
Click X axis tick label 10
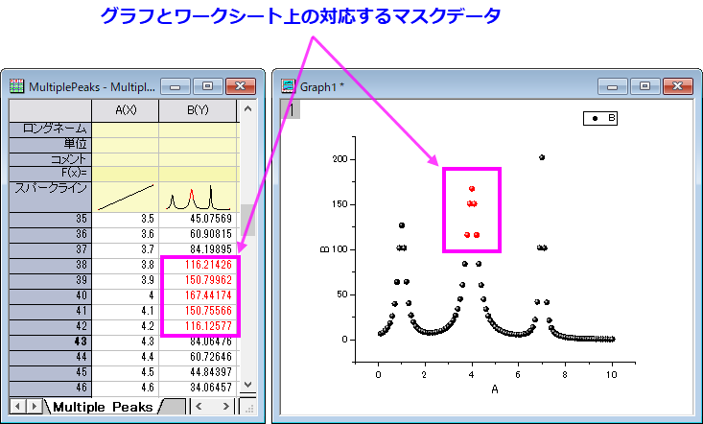click(x=612, y=374)
